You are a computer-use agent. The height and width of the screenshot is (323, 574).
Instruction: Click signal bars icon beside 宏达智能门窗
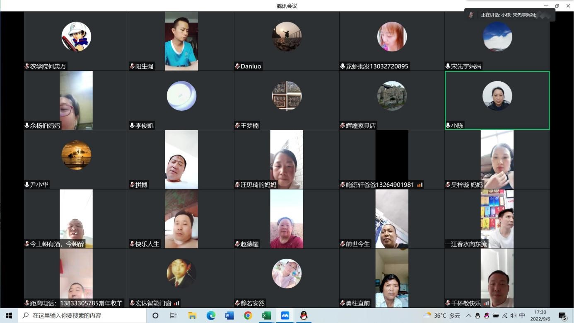pos(176,304)
